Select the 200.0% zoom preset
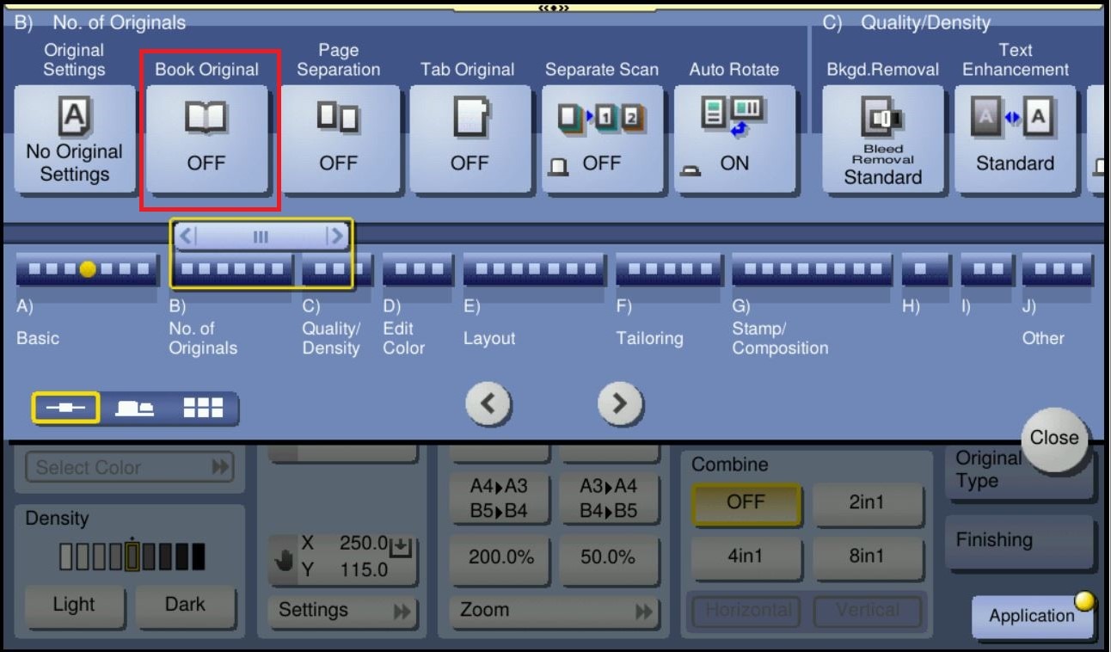The image size is (1111, 652). point(500,557)
